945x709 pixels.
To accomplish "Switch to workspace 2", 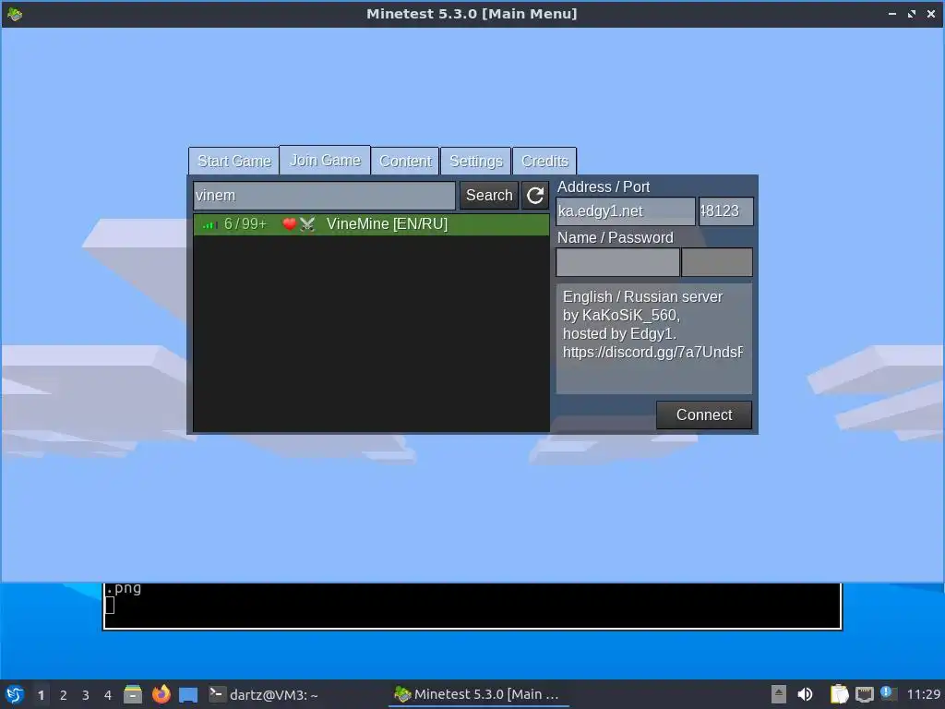I will [64, 695].
